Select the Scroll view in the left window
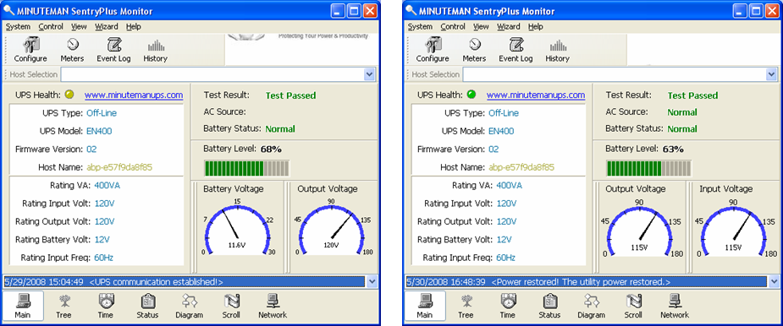 pos(231,306)
